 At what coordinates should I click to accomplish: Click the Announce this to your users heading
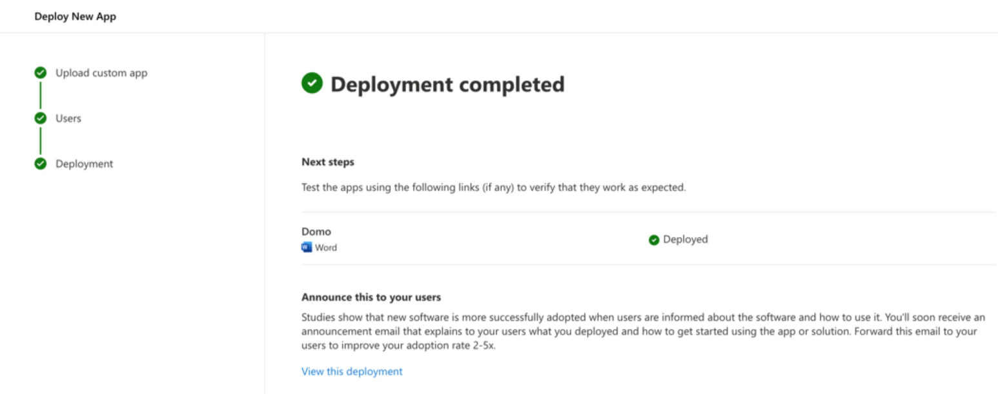371,297
